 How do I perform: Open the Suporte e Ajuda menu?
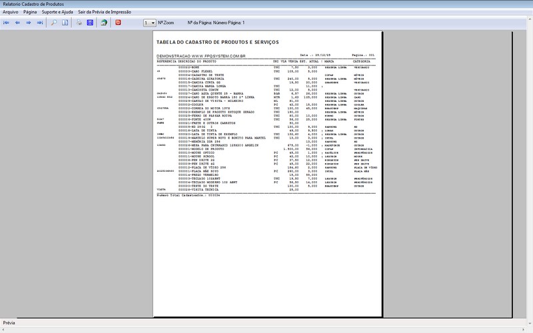pyautogui.click(x=57, y=12)
